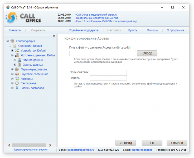Click the Расписание clock icon
Image resolution: width=194 pixels, height=158 pixels.
coord(17,83)
